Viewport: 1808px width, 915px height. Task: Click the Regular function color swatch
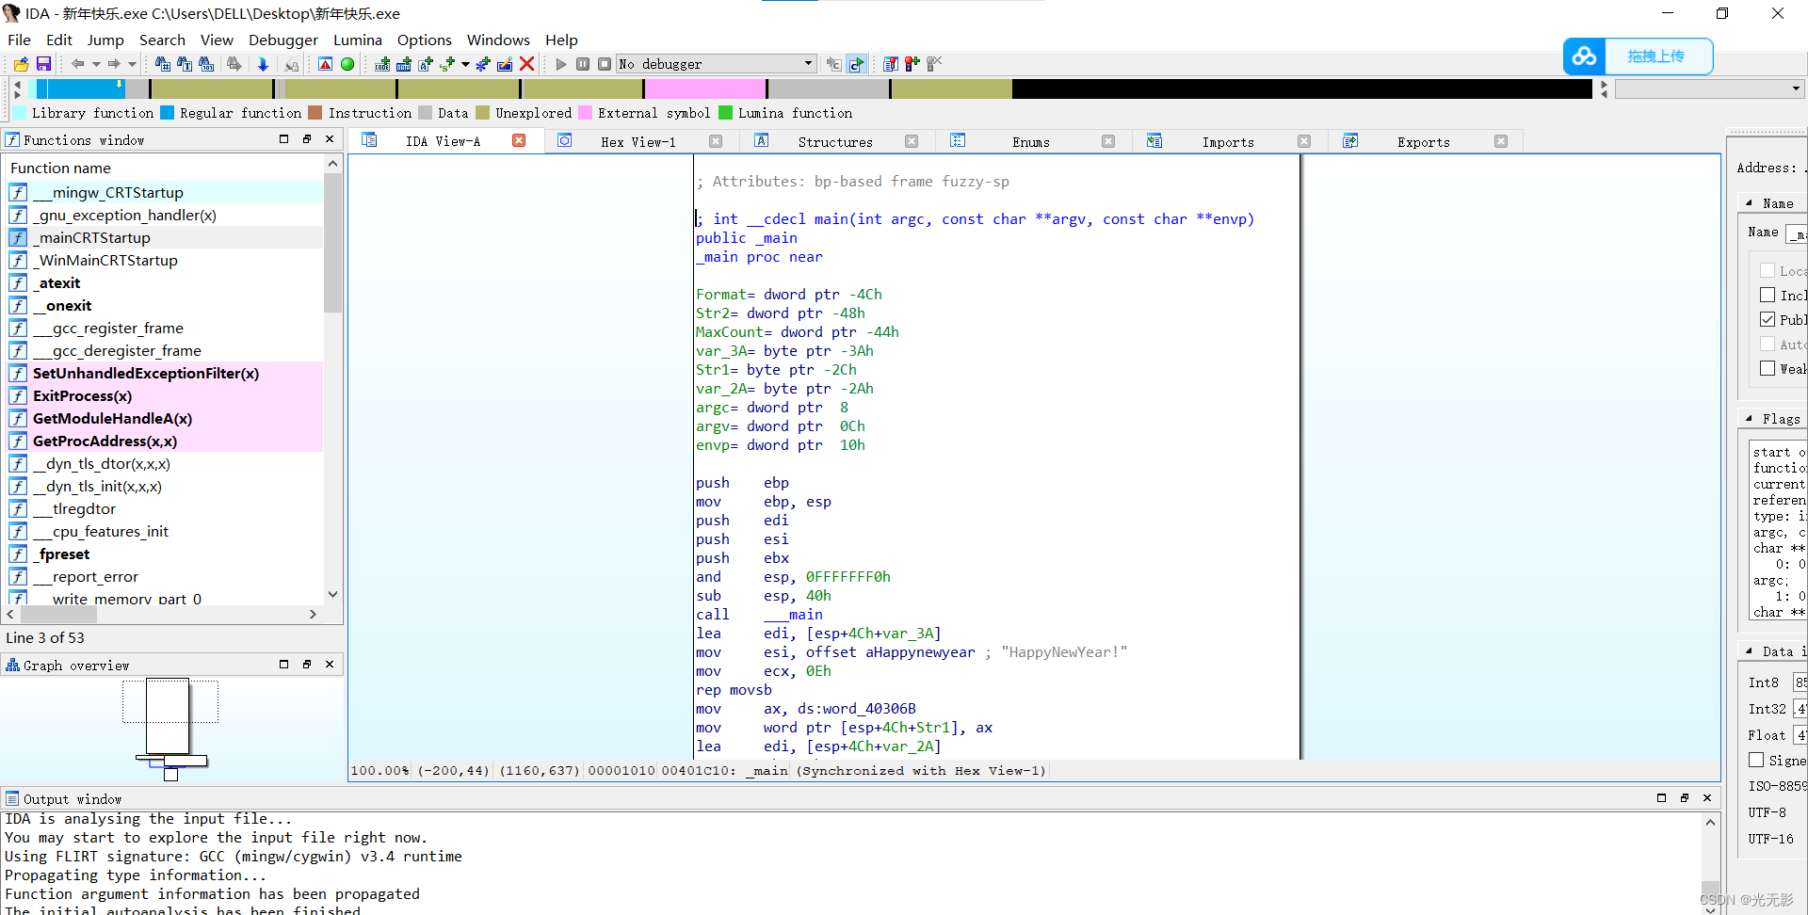(x=167, y=113)
